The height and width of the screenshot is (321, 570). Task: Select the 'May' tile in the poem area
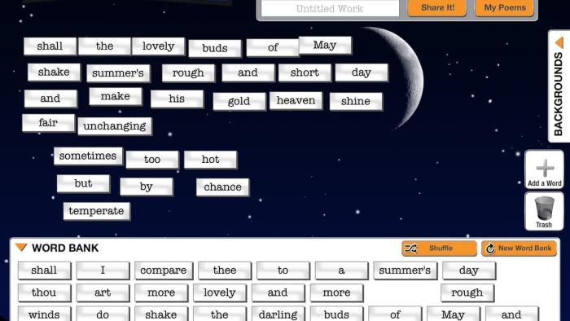pos(325,45)
